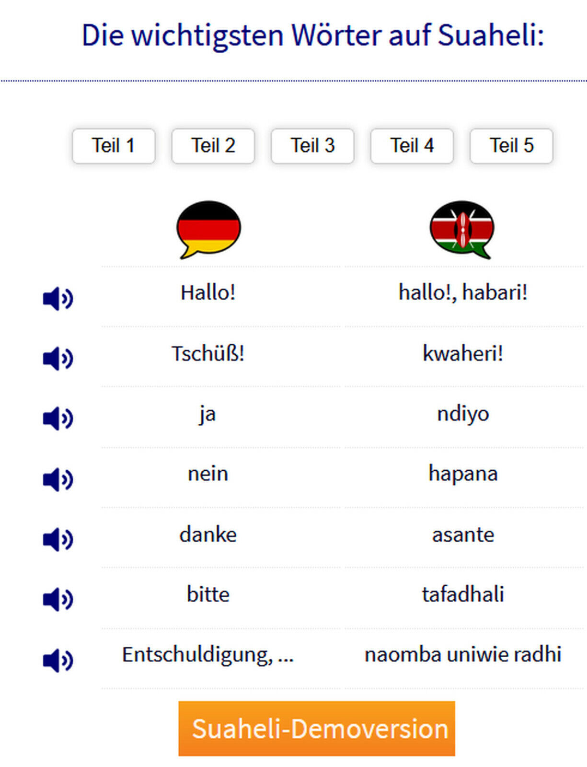
Task: Play audio for the word 'nein'
Action: point(58,479)
